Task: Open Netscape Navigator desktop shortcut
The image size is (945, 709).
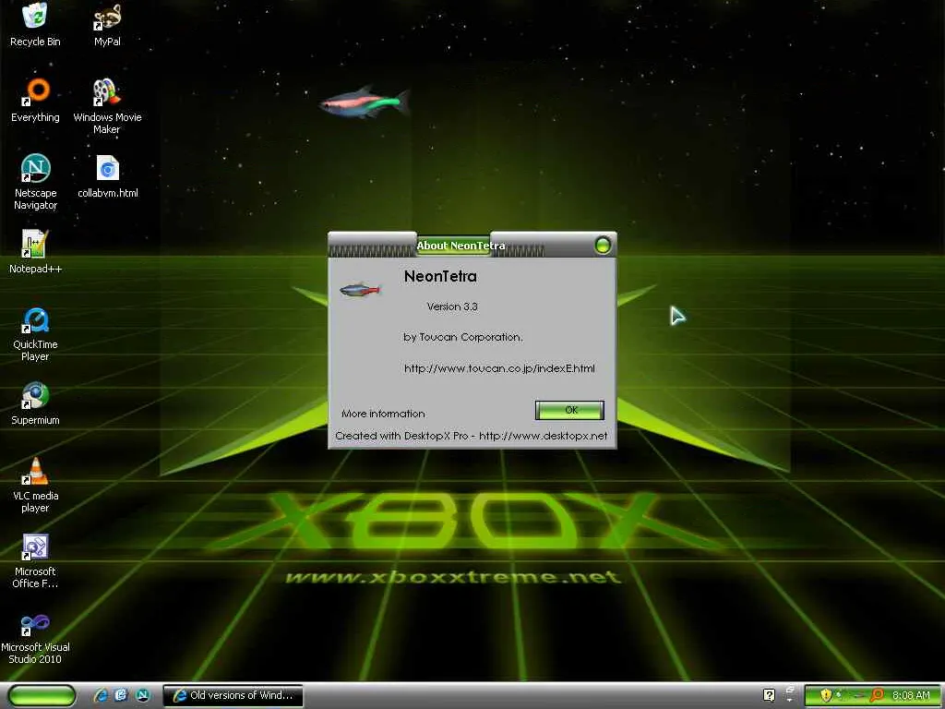Action: point(35,182)
